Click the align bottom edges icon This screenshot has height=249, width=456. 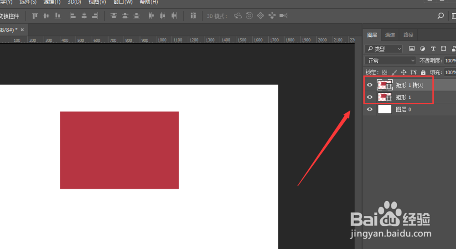[x=57, y=15]
